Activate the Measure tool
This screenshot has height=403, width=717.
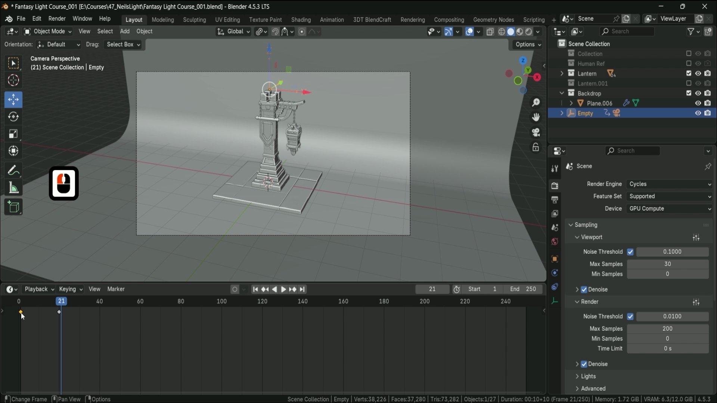pyautogui.click(x=13, y=188)
